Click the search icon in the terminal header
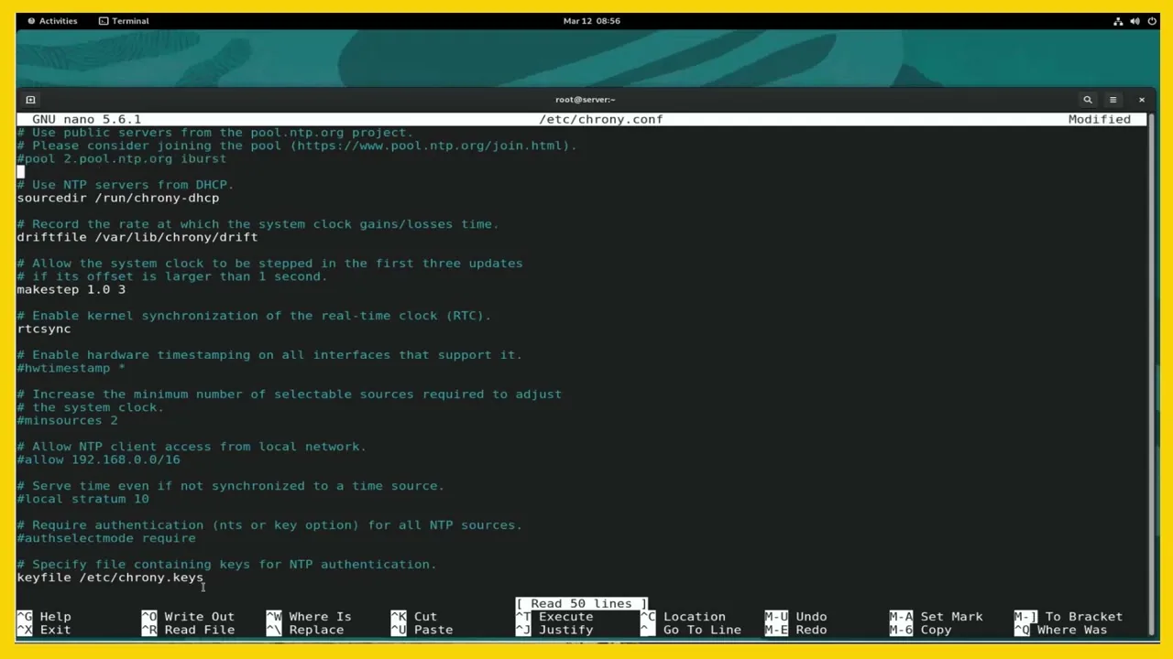The image size is (1173, 659). (x=1087, y=99)
